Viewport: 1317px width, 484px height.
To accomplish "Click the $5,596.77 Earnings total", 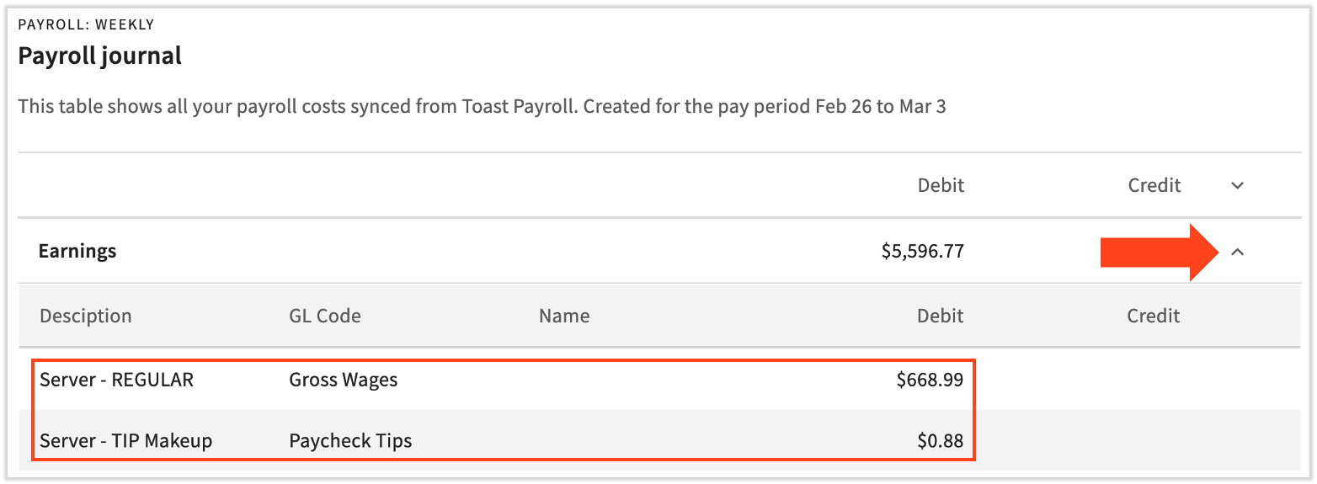I will point(923,251).
